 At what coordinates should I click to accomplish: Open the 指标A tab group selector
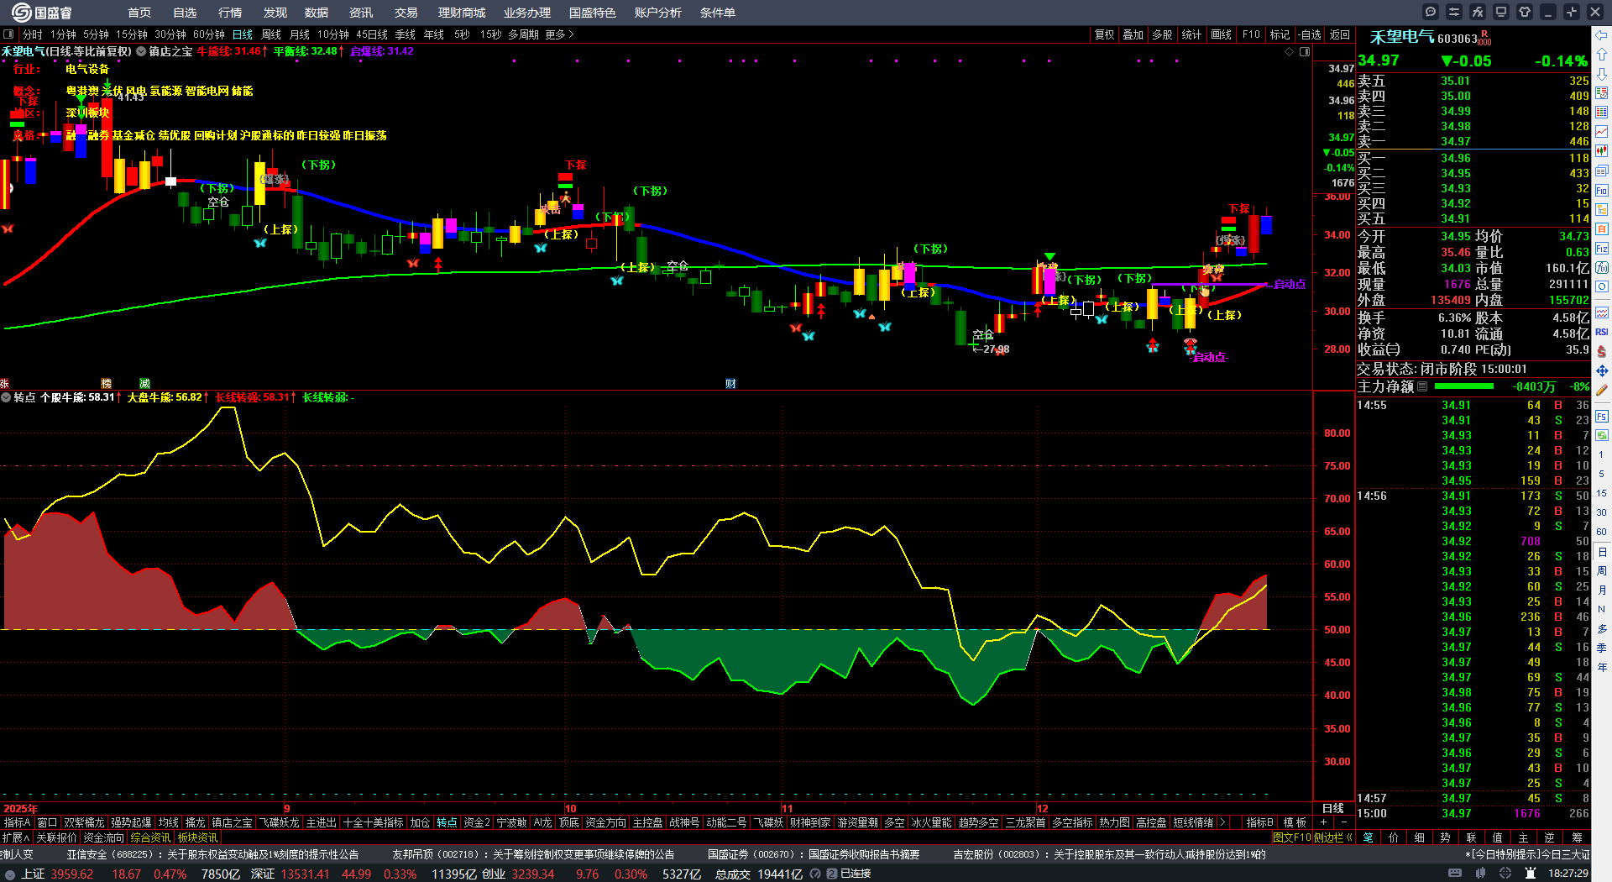pyautogui.click(x=17, y=822)
